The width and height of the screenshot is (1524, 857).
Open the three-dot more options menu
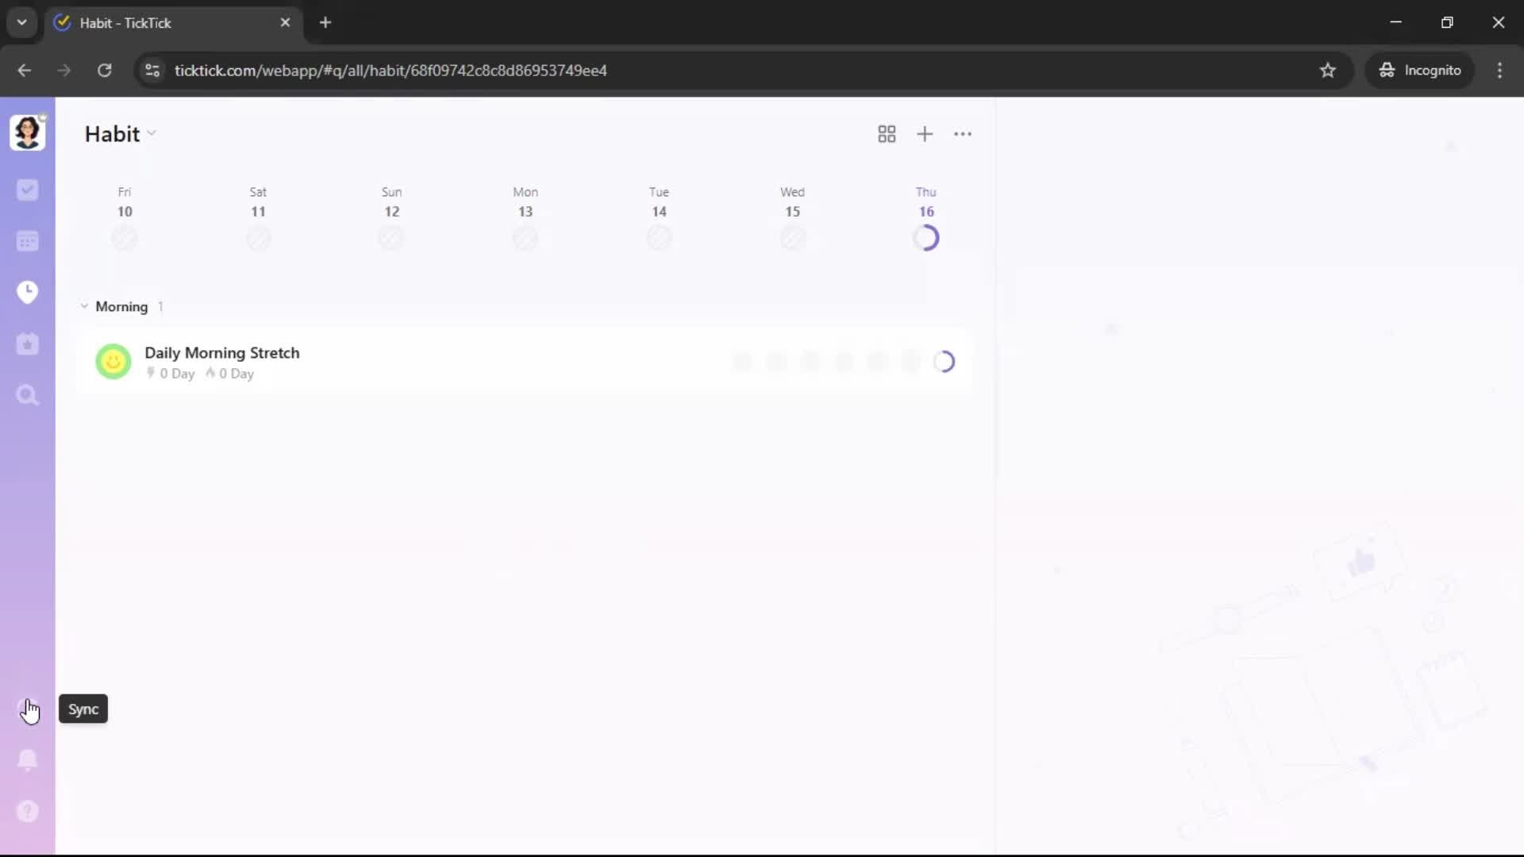coord(963,134)
